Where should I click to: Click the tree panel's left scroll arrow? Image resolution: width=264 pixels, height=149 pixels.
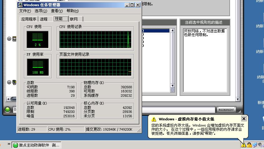[x=8, y=99]
